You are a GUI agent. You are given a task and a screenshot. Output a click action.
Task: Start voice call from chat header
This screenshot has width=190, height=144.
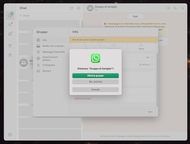(x=175, y=8)
